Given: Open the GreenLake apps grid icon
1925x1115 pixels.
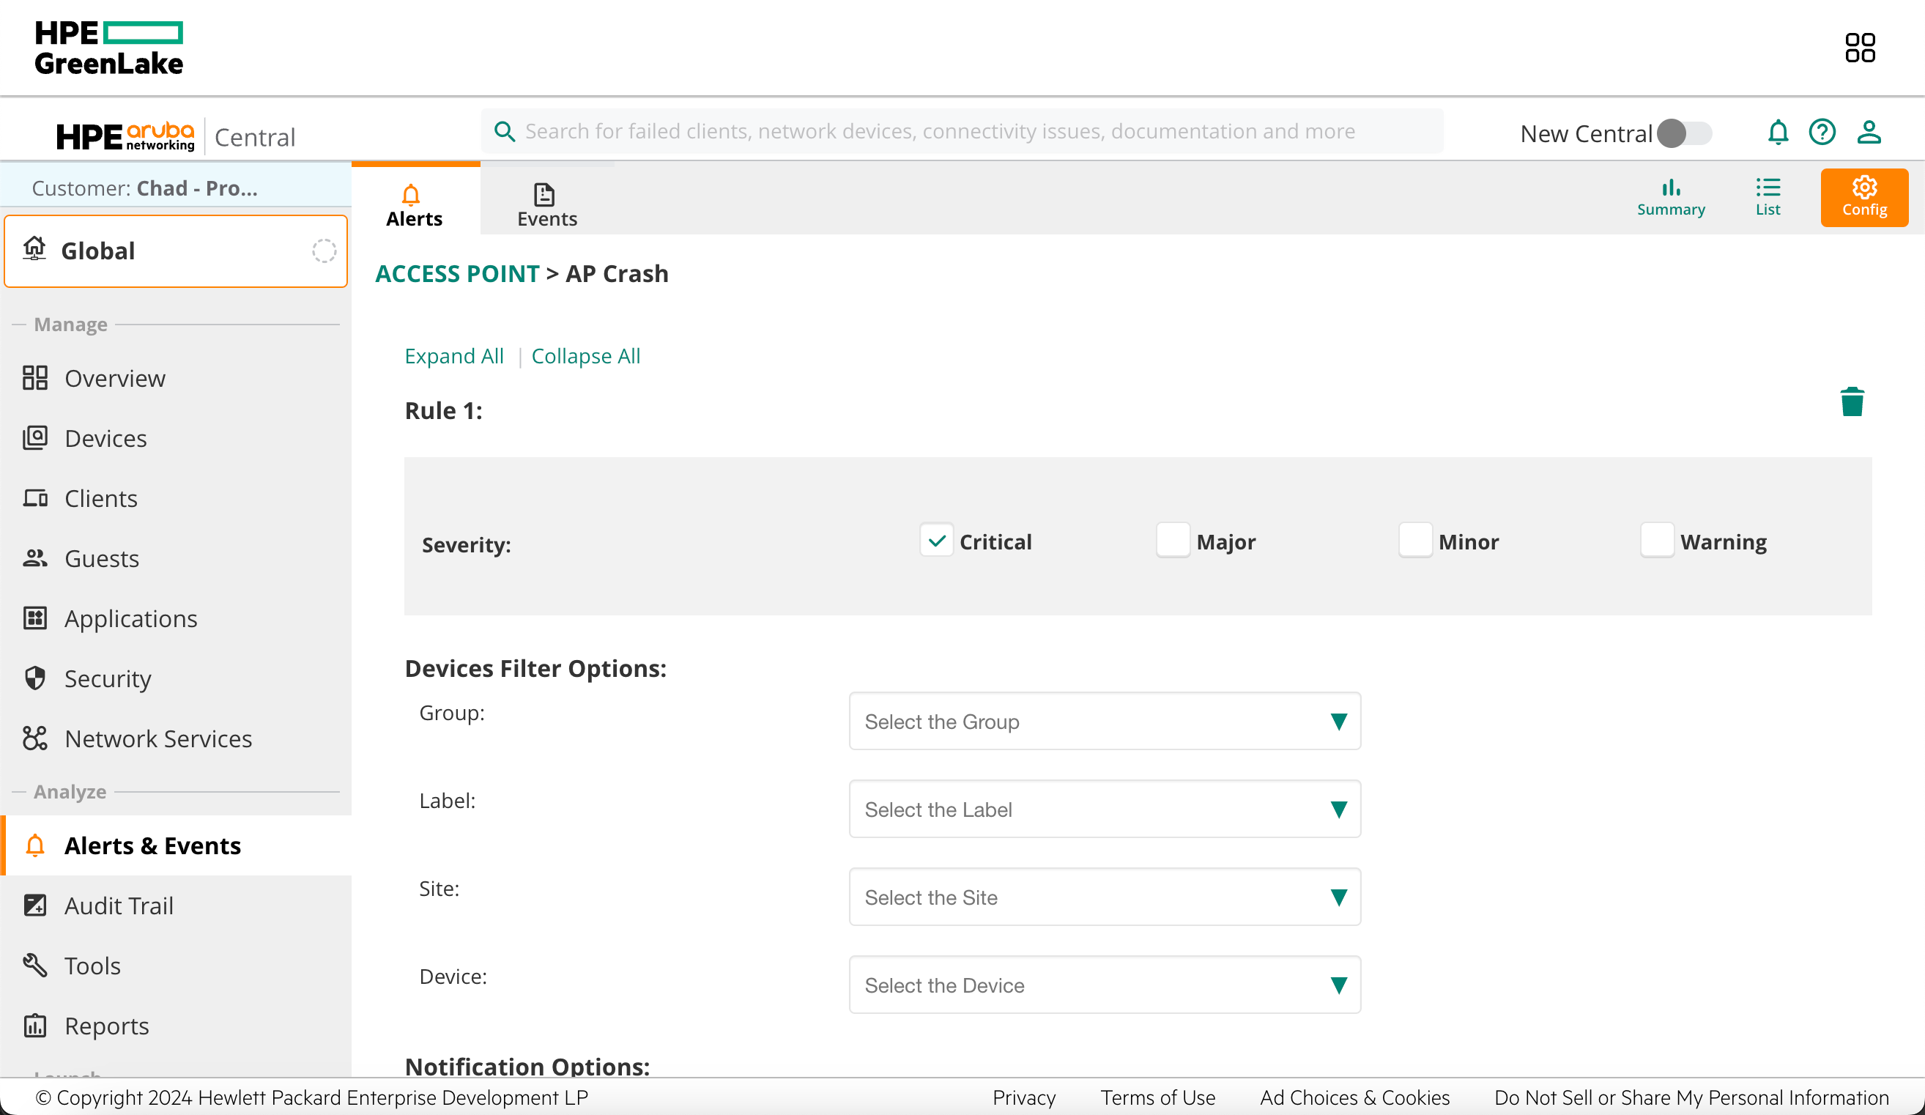Looking at the screenshot, I should tap(1861, 47).
